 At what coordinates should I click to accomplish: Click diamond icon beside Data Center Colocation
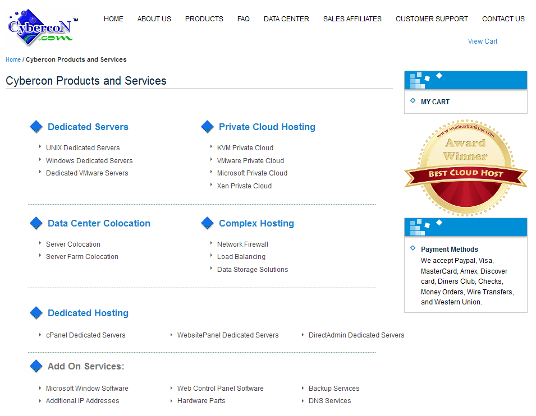click(x=36, y=223)
